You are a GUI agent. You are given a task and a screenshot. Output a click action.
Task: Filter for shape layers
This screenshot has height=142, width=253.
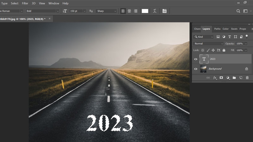235,37
